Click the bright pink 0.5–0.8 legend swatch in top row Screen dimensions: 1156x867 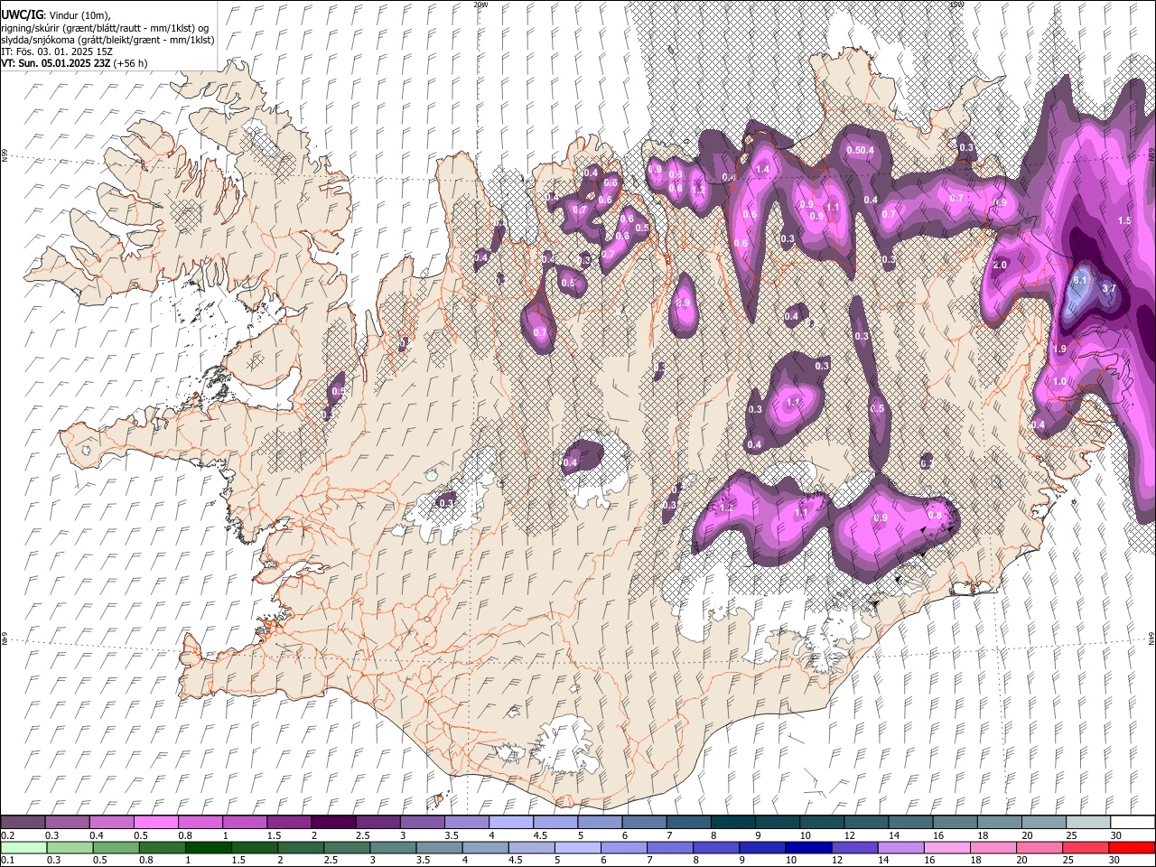155,823
